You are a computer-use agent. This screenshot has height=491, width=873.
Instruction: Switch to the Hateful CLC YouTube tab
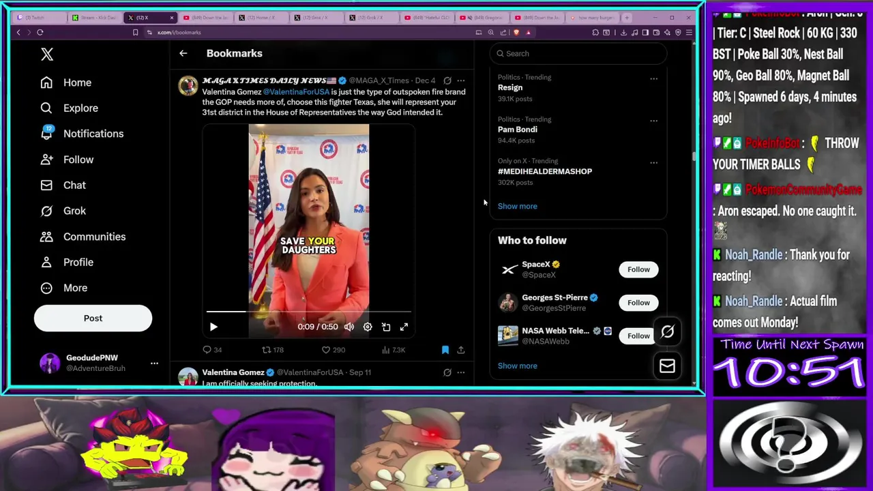(428, 18)
